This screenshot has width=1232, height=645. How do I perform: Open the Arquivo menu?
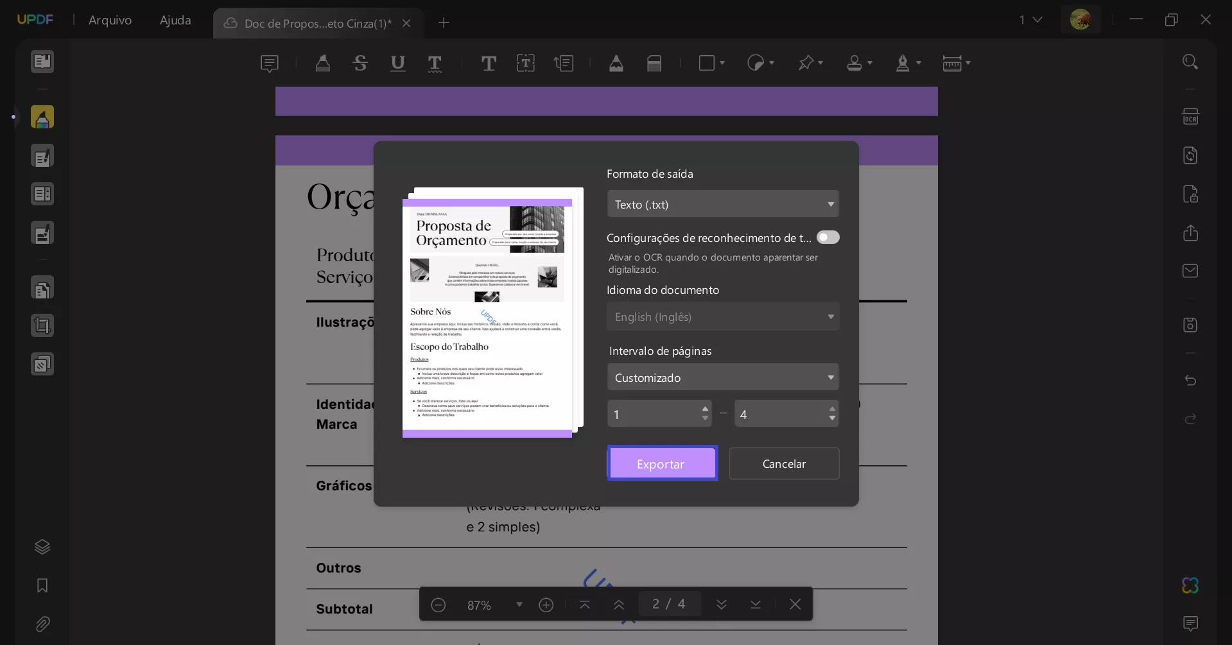click(x=110, y=20)
